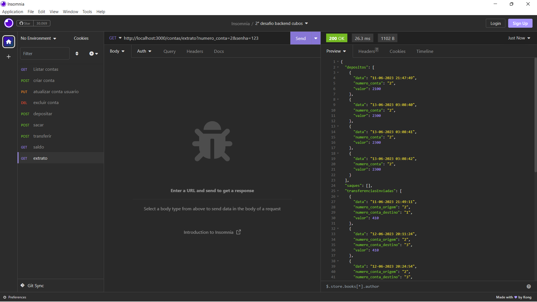Open the Insomnia home dashboard icon
Image resolution: width=537 pixels, height=302 pixels.
8,41
